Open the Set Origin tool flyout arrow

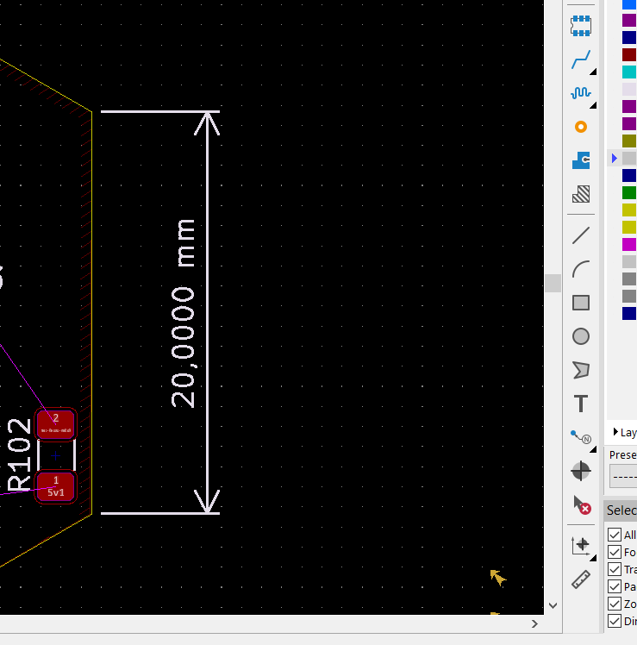(x=593, y=558)
